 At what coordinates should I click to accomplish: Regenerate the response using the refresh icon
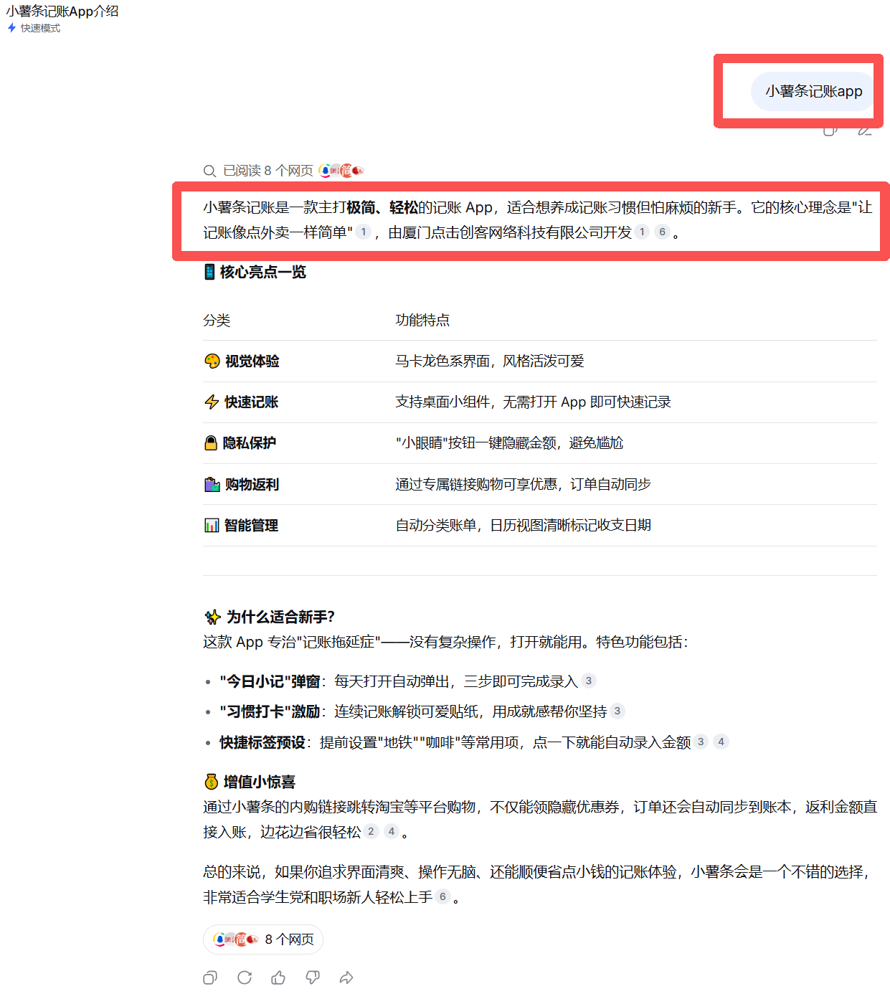(x=245, y=977)
